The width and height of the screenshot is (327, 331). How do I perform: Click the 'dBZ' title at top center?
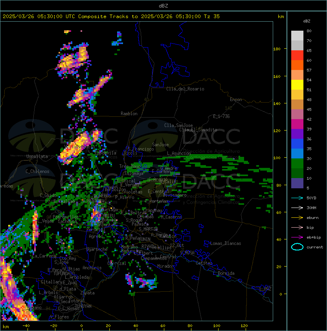pos(163,6)
